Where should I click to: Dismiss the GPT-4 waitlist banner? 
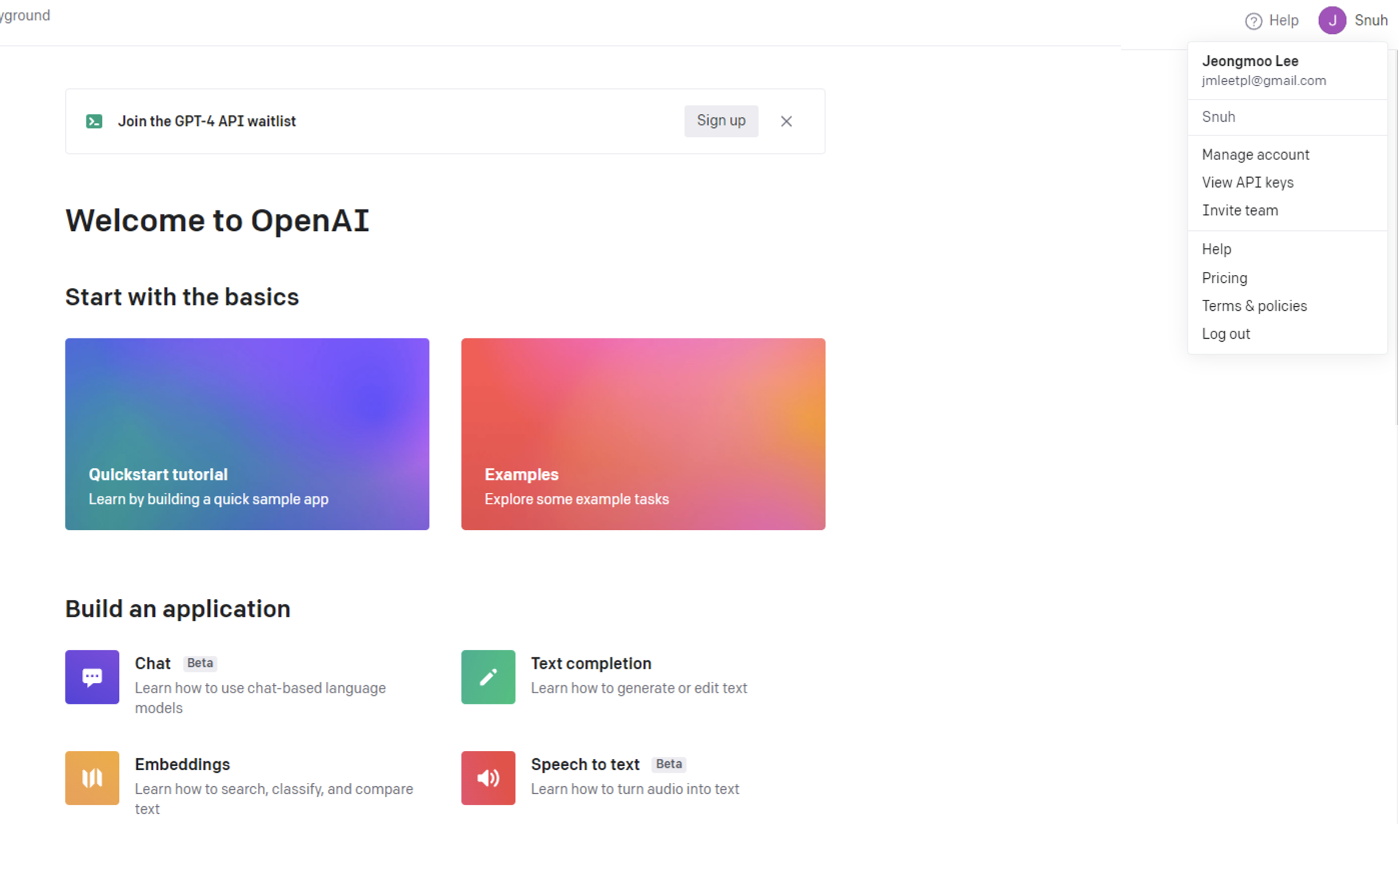[x=786, y=121]
